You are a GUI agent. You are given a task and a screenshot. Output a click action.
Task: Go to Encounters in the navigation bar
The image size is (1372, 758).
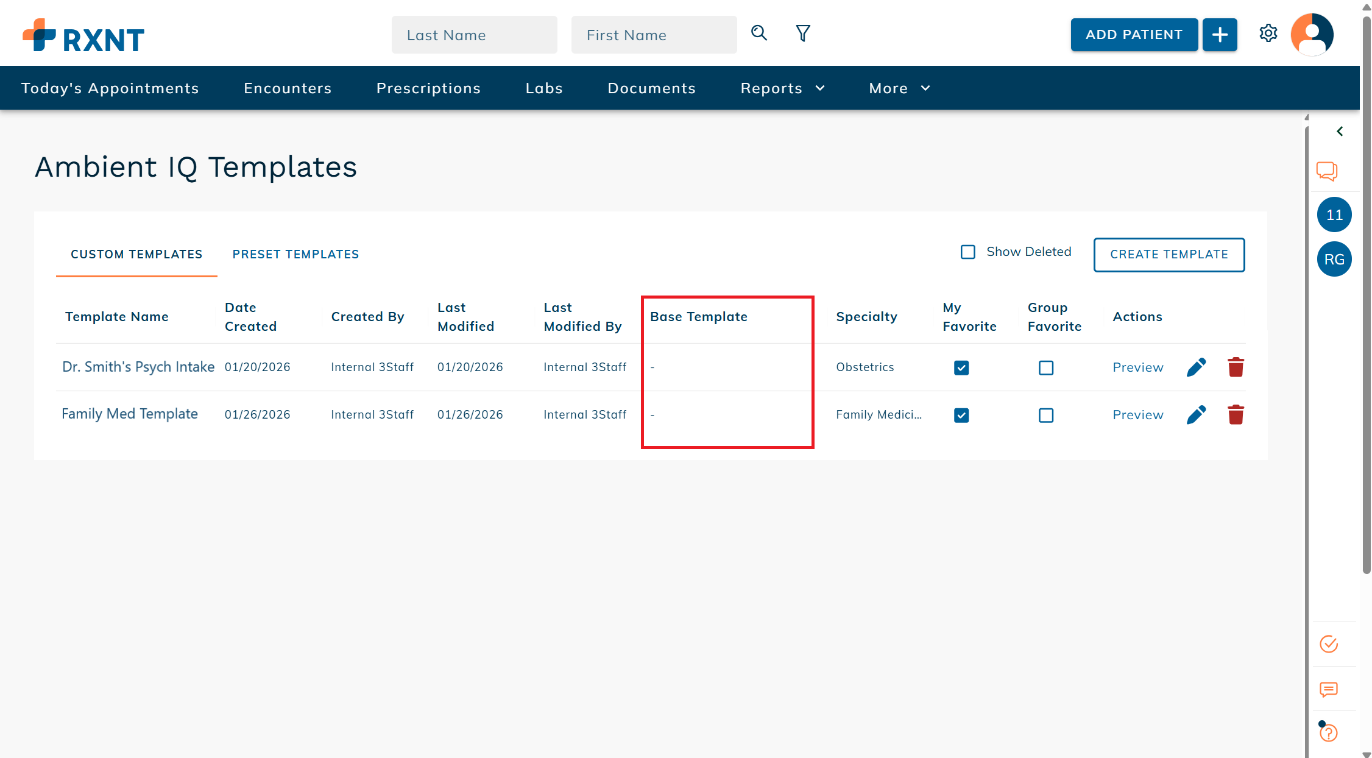[x=288, y=88]
